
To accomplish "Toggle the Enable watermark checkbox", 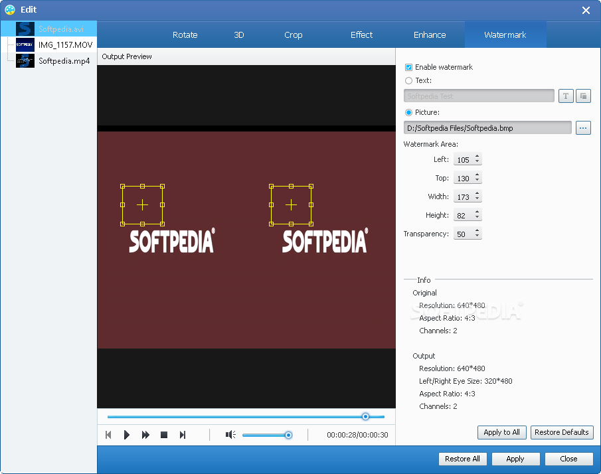I will pos(408,67).
